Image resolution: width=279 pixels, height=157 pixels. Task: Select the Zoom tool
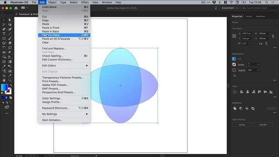(x=10, y=80)
